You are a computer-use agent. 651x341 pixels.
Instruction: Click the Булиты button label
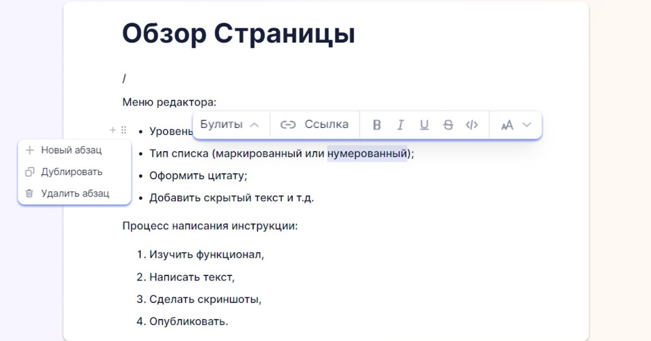(221, 124)
